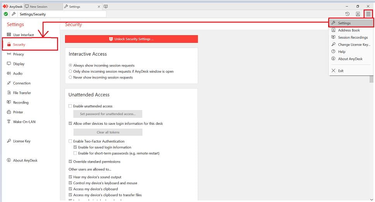This screenshot has width=375, height=202.
Task: Toggle Control my device's keyboard and mouse
Action: tap(70, 183)
